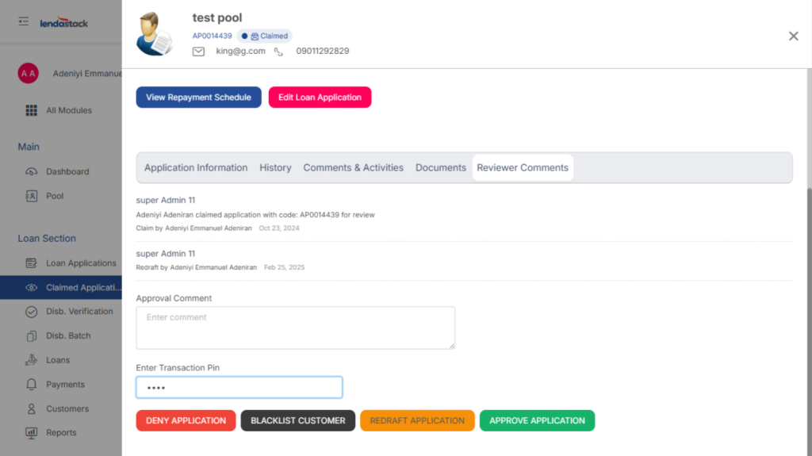Click the Enter Transaction Pin field

point(239,388)
